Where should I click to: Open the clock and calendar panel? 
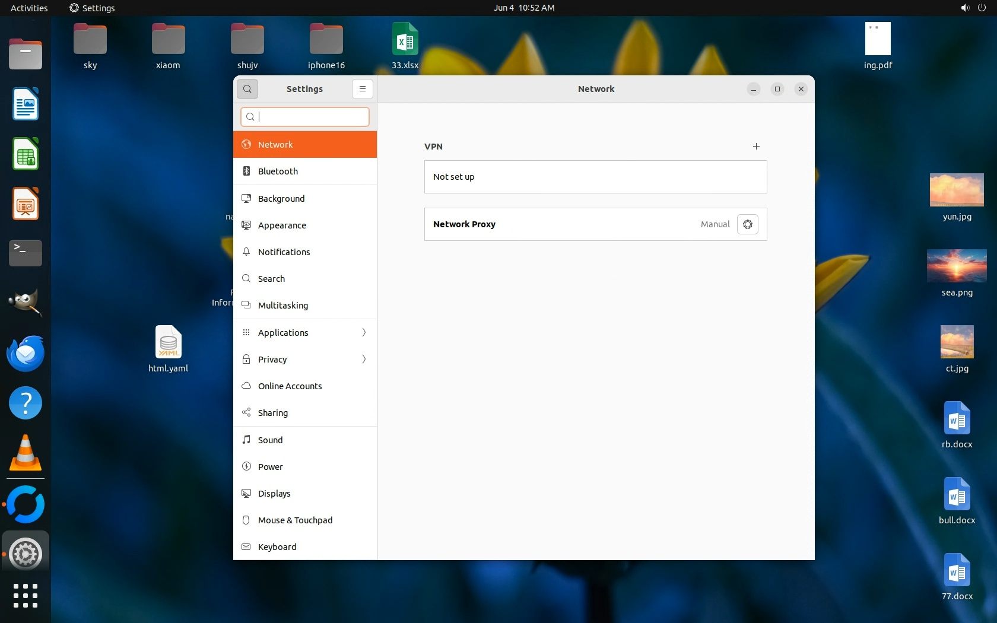coord(523,8)
